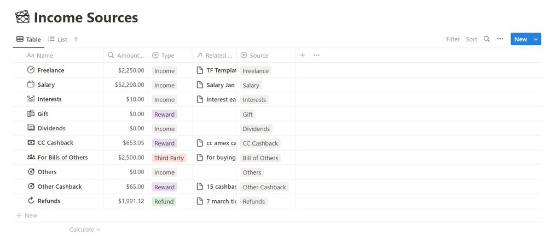Click the Gift row icon

tap(31, 114)
